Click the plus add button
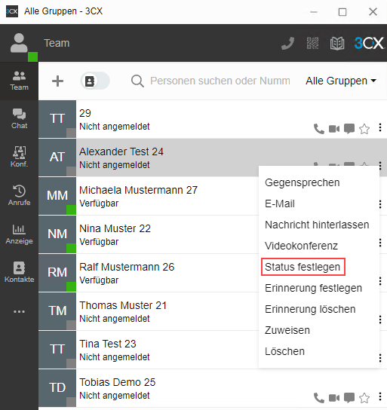This screenshot has height=410, width=387. click(x=57, y=81)
